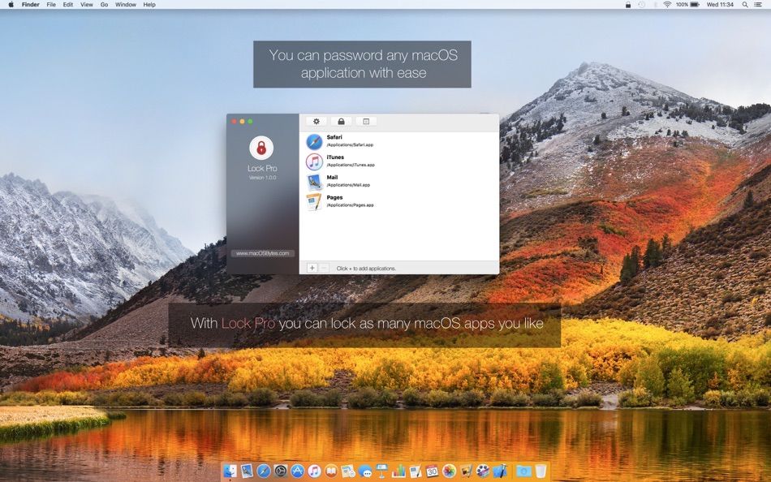
Task: Launch Pages from the Dock
Action: coord(416,471)
